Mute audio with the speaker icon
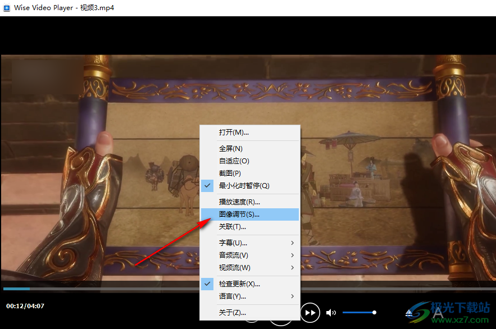The width and height of the screenshot is (496, 329). tap(331, 313)
